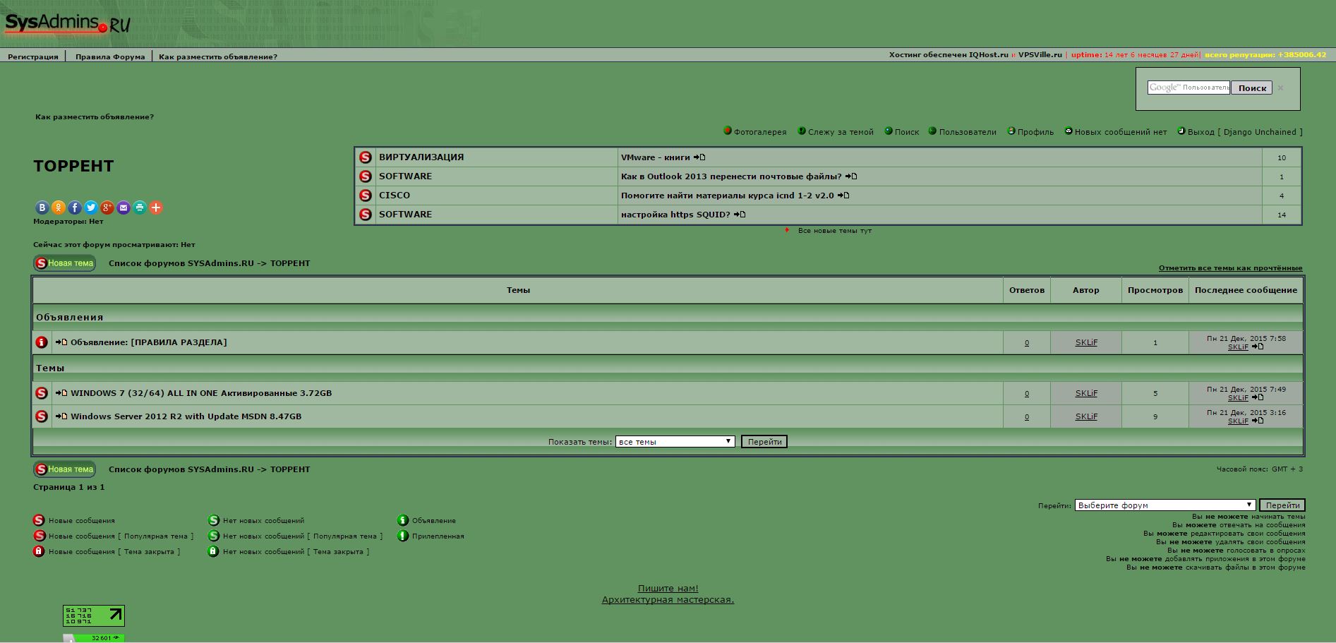The image size is (1336, 643).
Task: Share page via Odnoklassniki icon
Action: [x=59, y=208]
